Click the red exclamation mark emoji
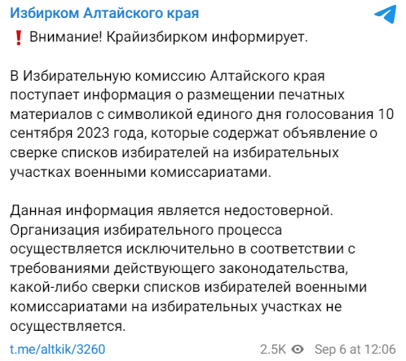Image resolution: width=406 pixels, height=361 pixels. tap(19, 37)
